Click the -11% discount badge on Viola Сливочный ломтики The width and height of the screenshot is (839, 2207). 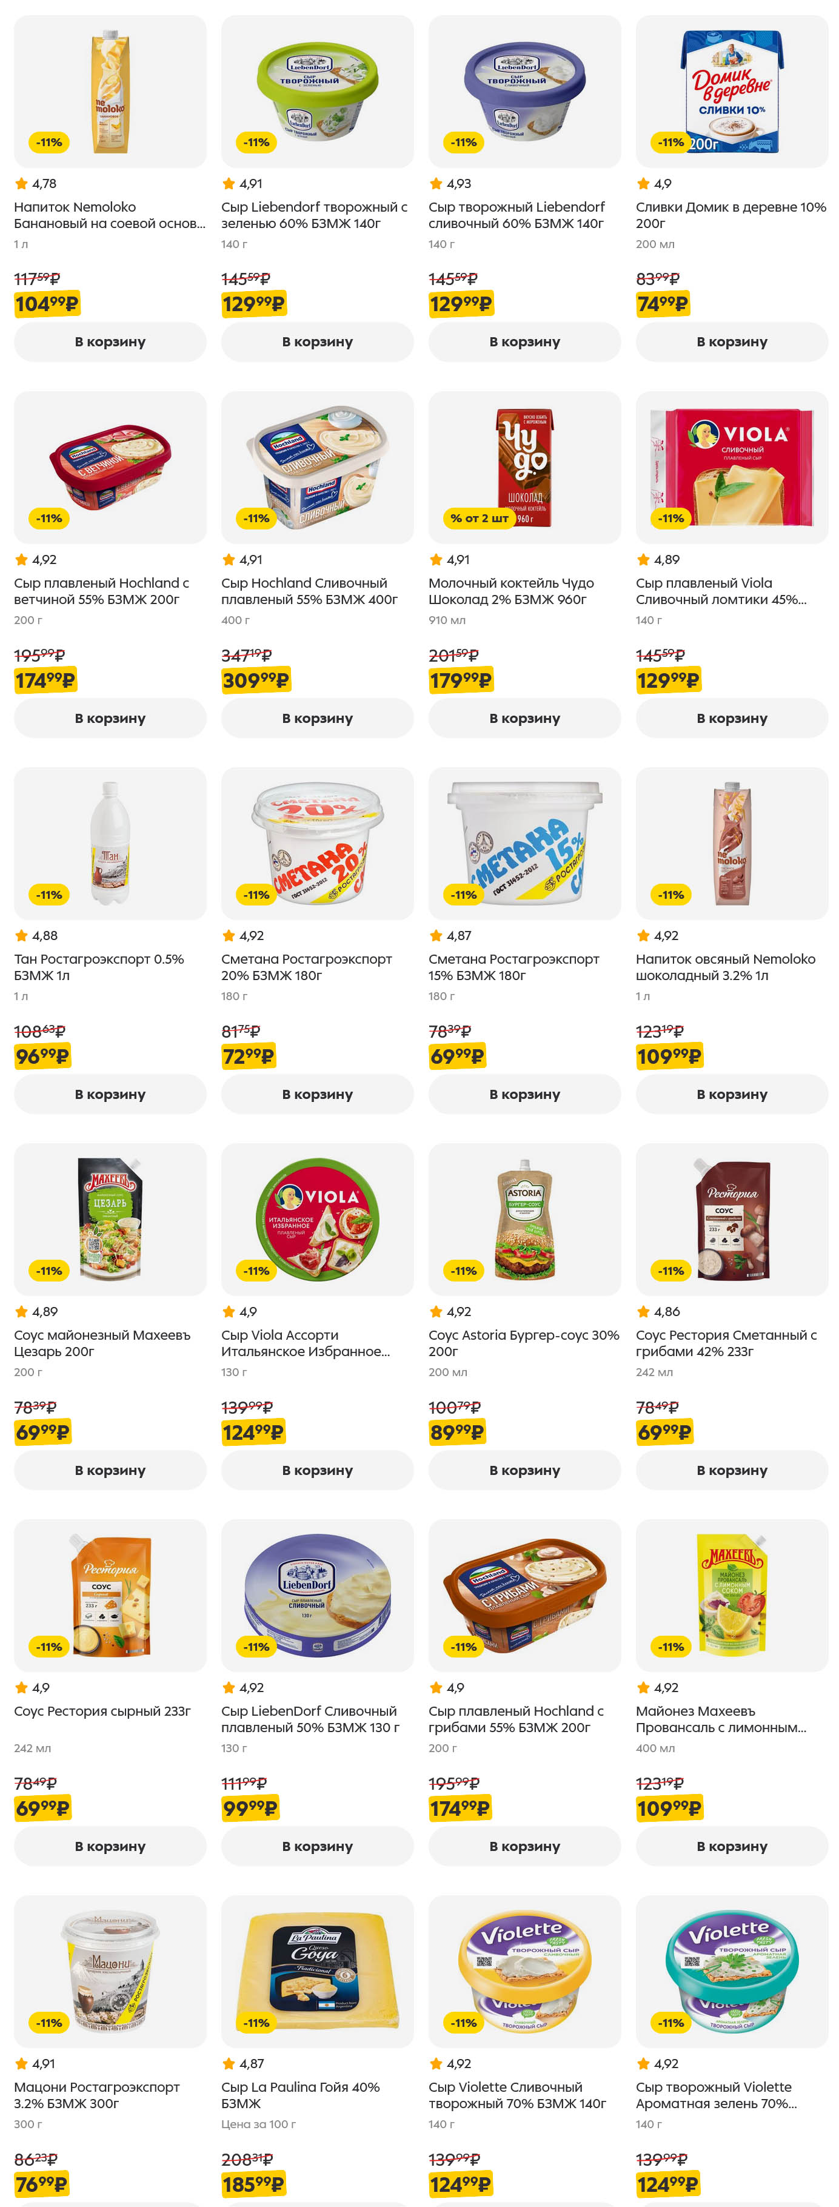click(x=670, y=519)
